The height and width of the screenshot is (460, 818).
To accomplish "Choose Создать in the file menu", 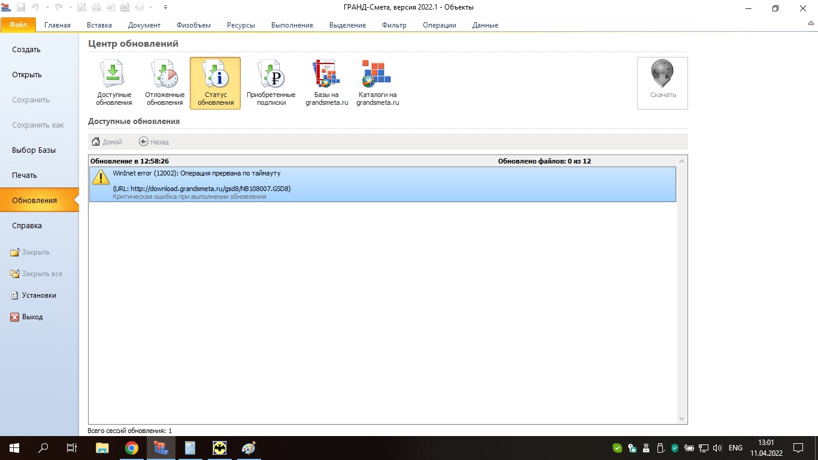I will (x=39, y=50).
